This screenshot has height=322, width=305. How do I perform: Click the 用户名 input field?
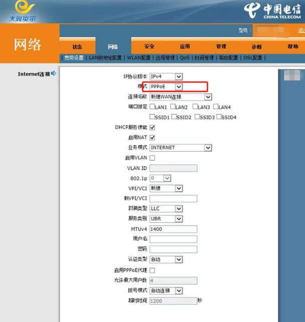[174, 239]
